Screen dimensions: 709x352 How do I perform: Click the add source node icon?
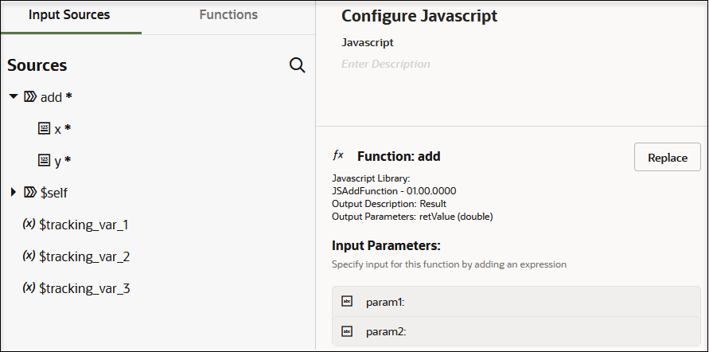(x=30, y=97)
